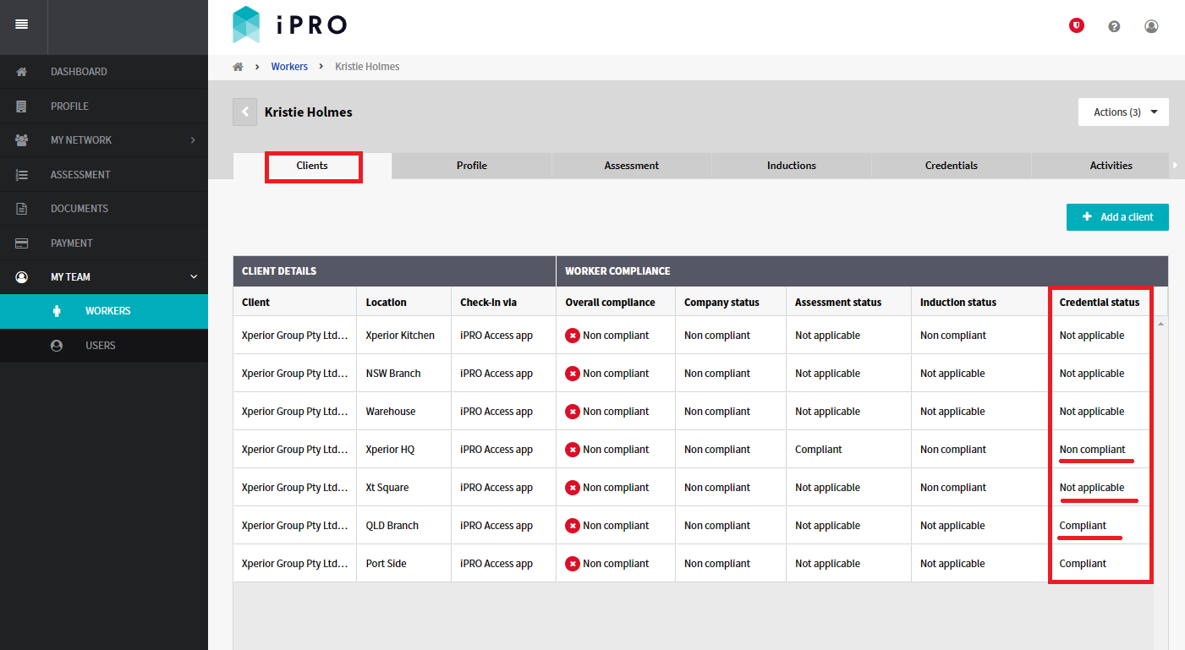Toggle the hamburger menu icon
The image size is (1185, 650).
coord(22,25)
